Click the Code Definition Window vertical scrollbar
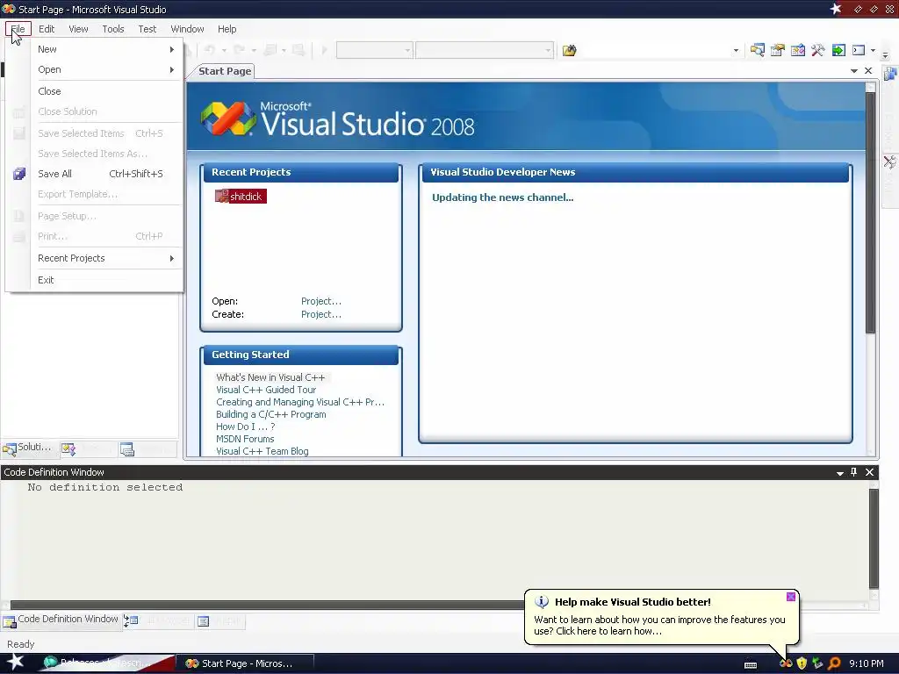This screenshot has width=899, height=674. coord(874,539)
